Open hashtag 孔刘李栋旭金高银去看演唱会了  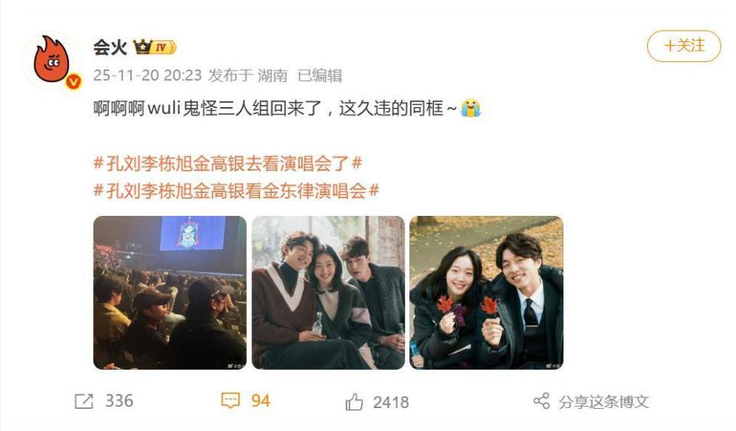(x=228, y=164)
